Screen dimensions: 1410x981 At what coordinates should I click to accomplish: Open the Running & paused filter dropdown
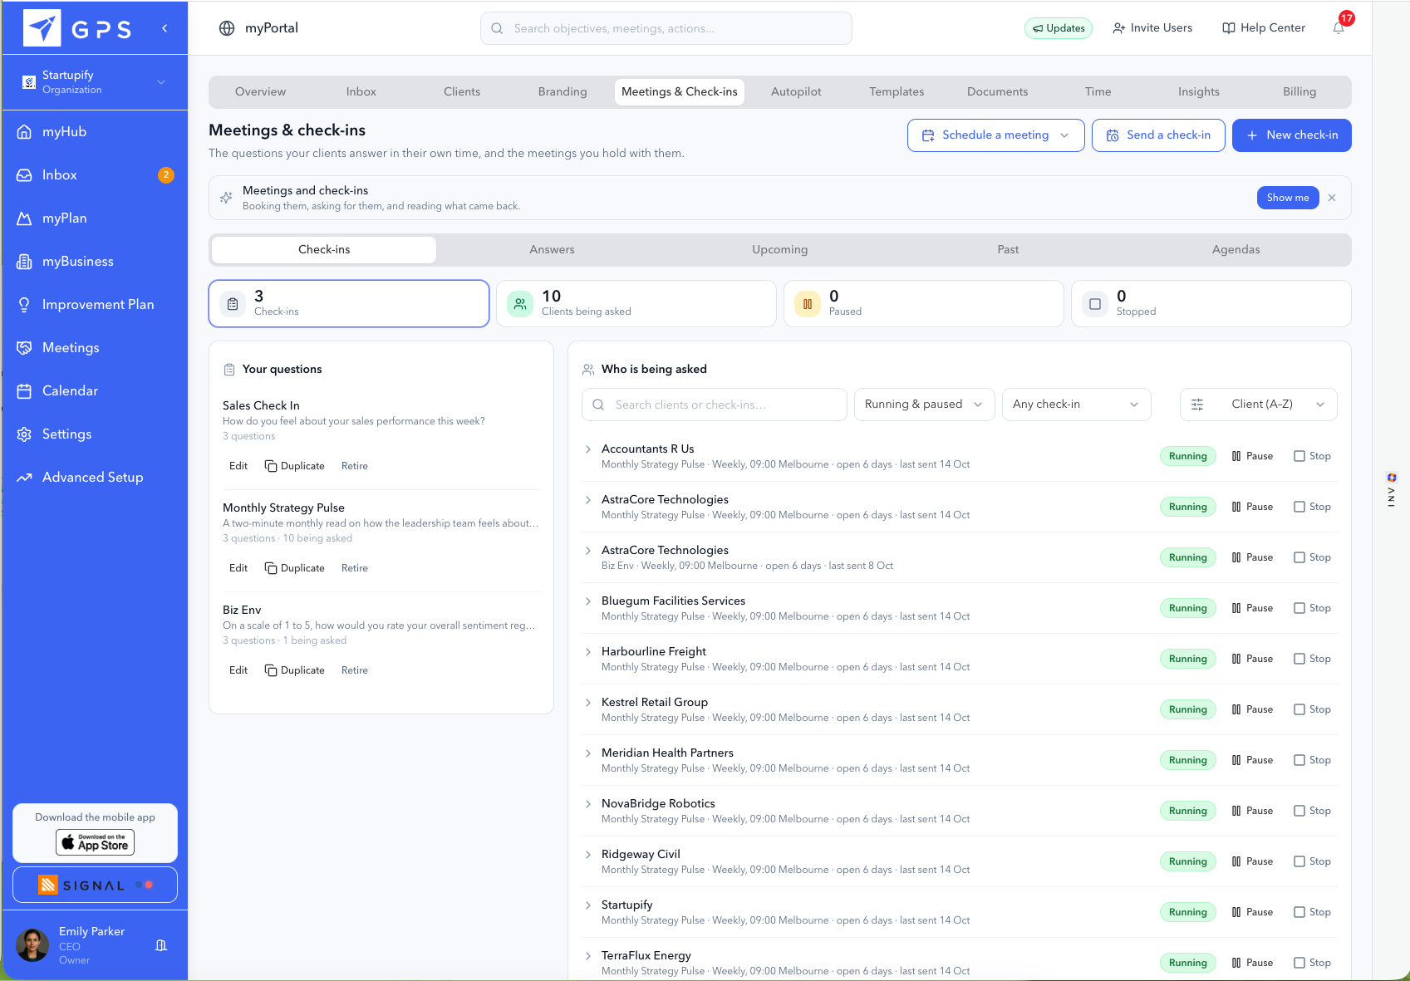pyautogui.click(x=924, y=405)
